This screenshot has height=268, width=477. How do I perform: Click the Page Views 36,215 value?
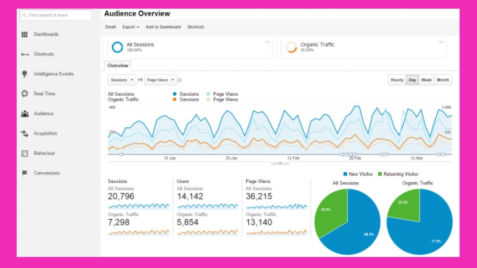pyautogui.click(x=259, y=197)
